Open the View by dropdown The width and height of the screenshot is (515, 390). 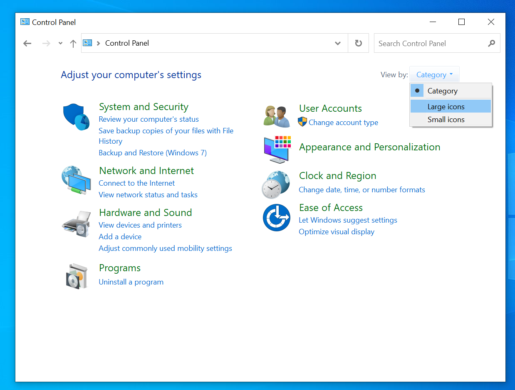point(434,74)
